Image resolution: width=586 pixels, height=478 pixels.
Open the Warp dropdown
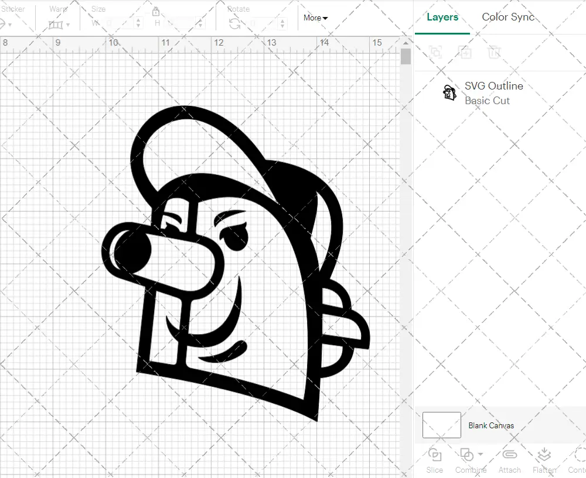click(x=68, y=25)
